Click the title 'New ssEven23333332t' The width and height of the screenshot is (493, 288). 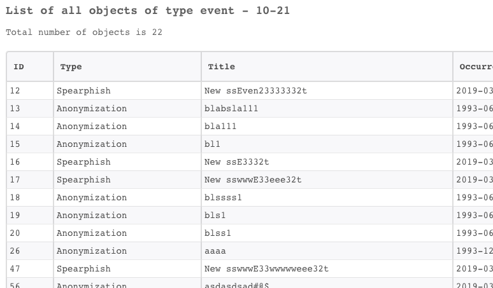[255, 91]
